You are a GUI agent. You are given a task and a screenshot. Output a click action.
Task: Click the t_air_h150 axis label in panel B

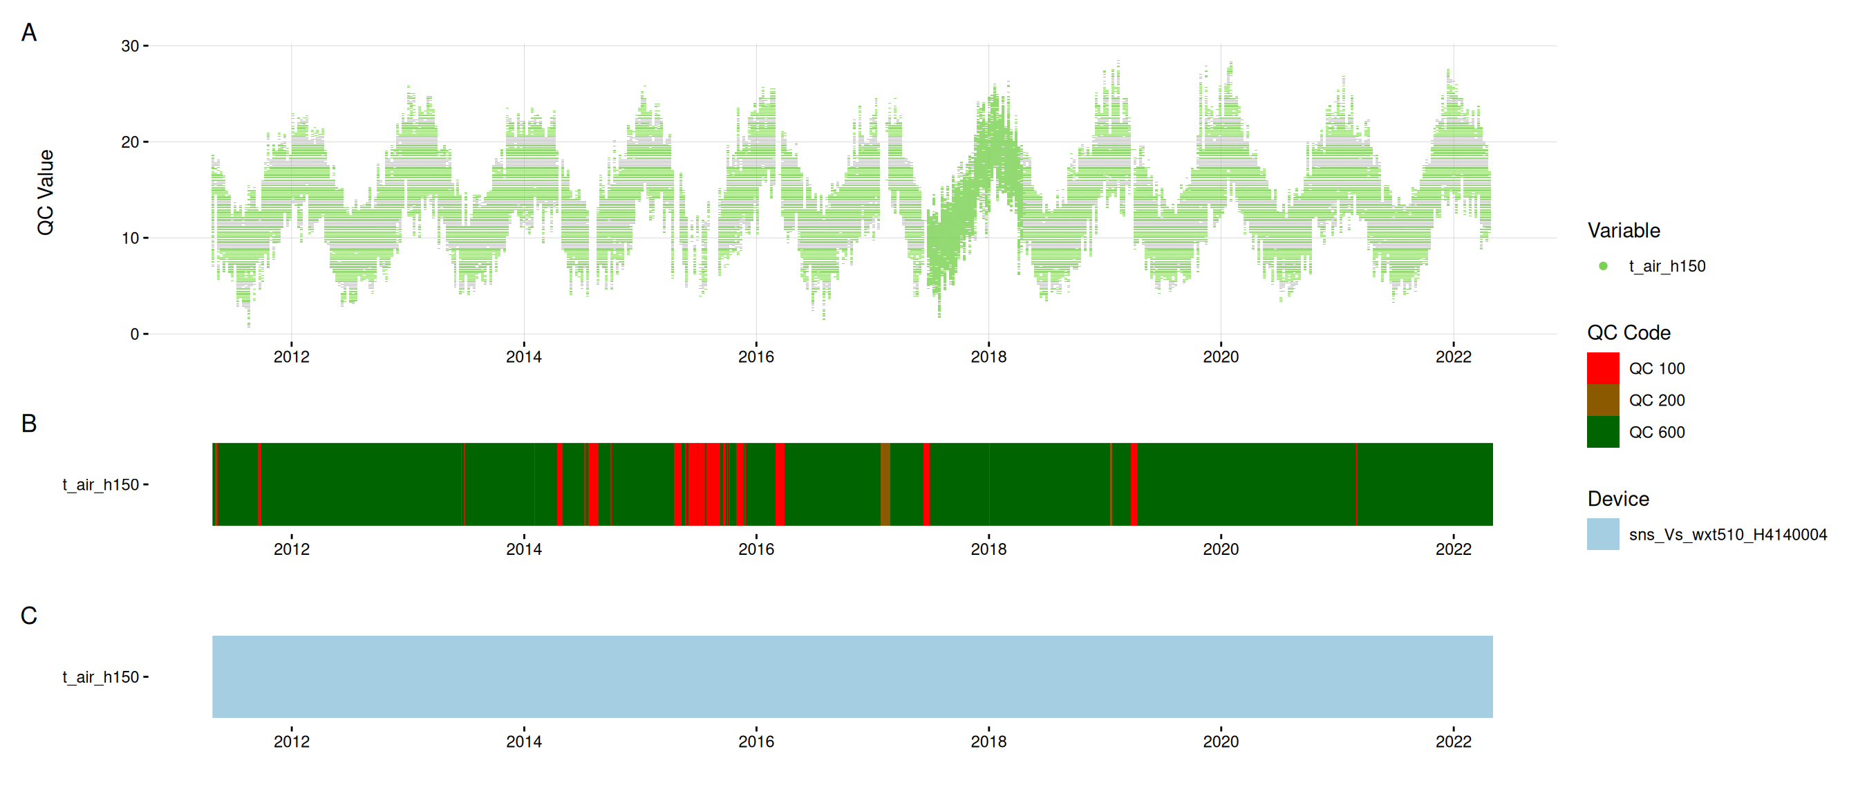point(100,484)
